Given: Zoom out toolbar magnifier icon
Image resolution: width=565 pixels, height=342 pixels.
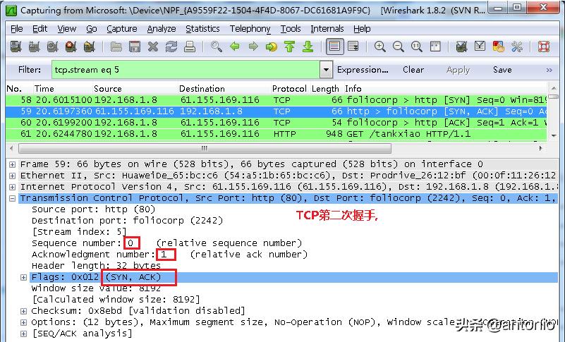Looking at the screenshot, I should (x=398, y=47).
